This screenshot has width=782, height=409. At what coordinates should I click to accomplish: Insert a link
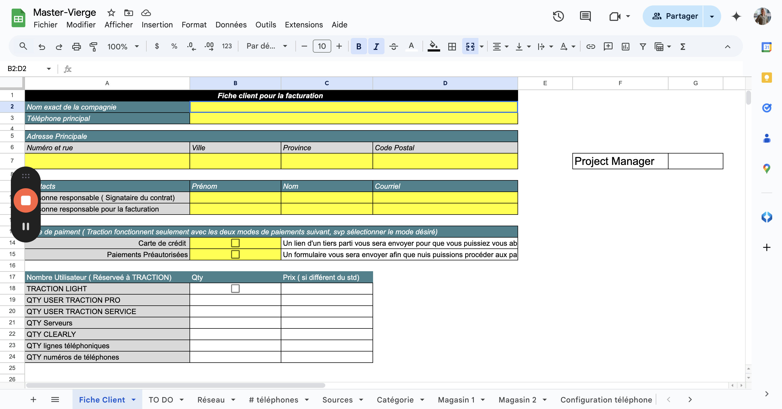(x=591, y=46)
